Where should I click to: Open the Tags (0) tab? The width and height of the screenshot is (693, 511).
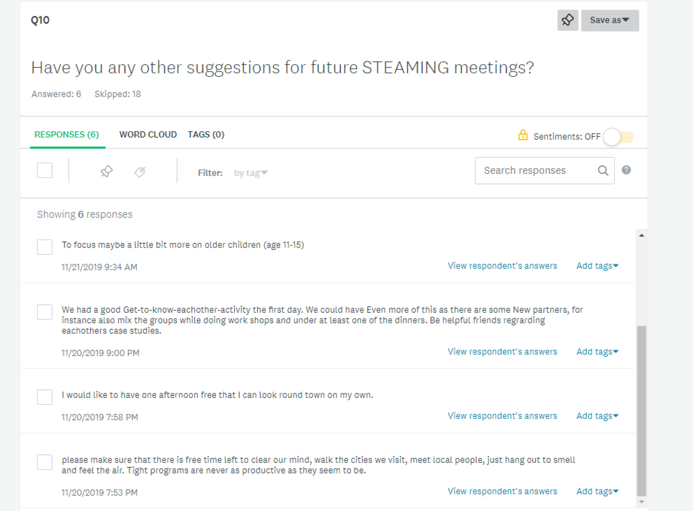(x=206, y=135)
